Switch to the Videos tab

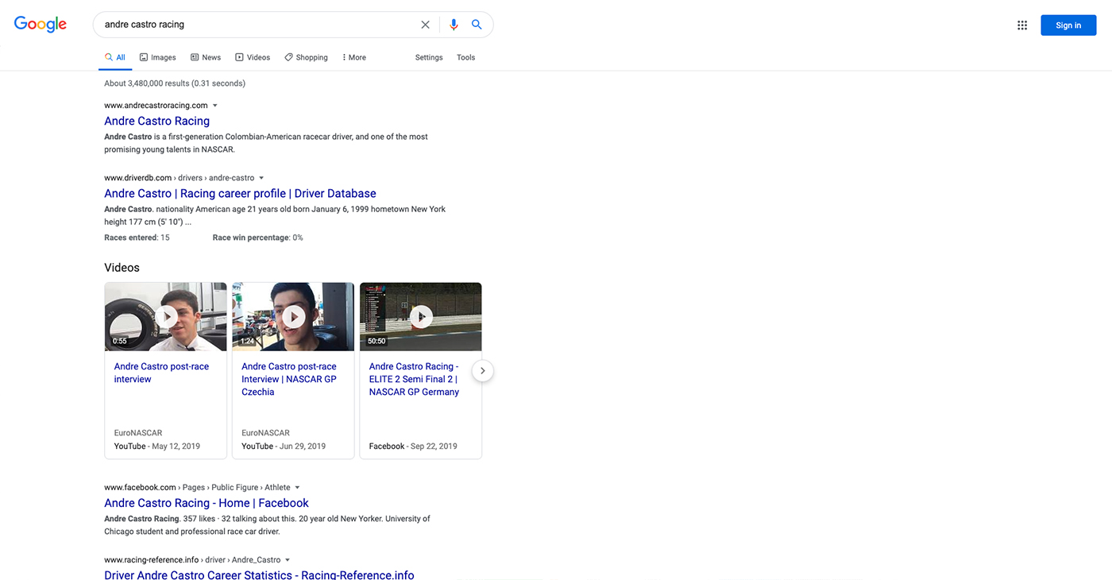(253, 57)
